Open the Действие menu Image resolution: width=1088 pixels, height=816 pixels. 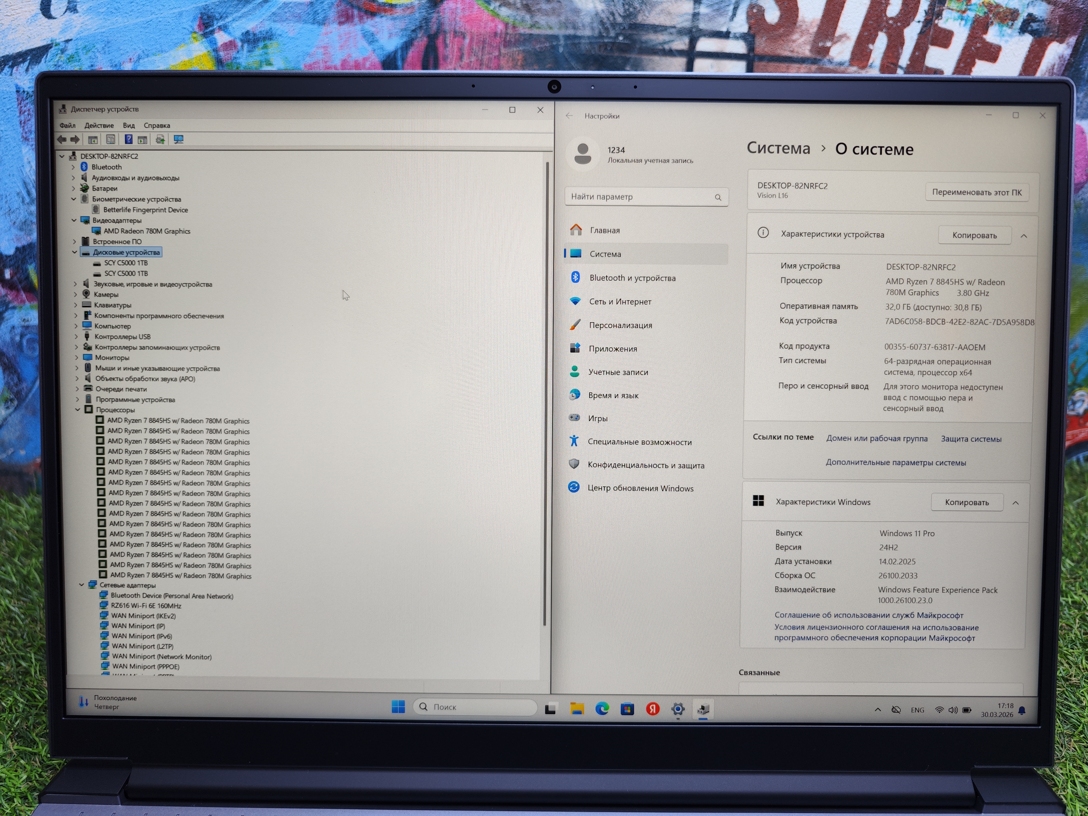point(99,125)
